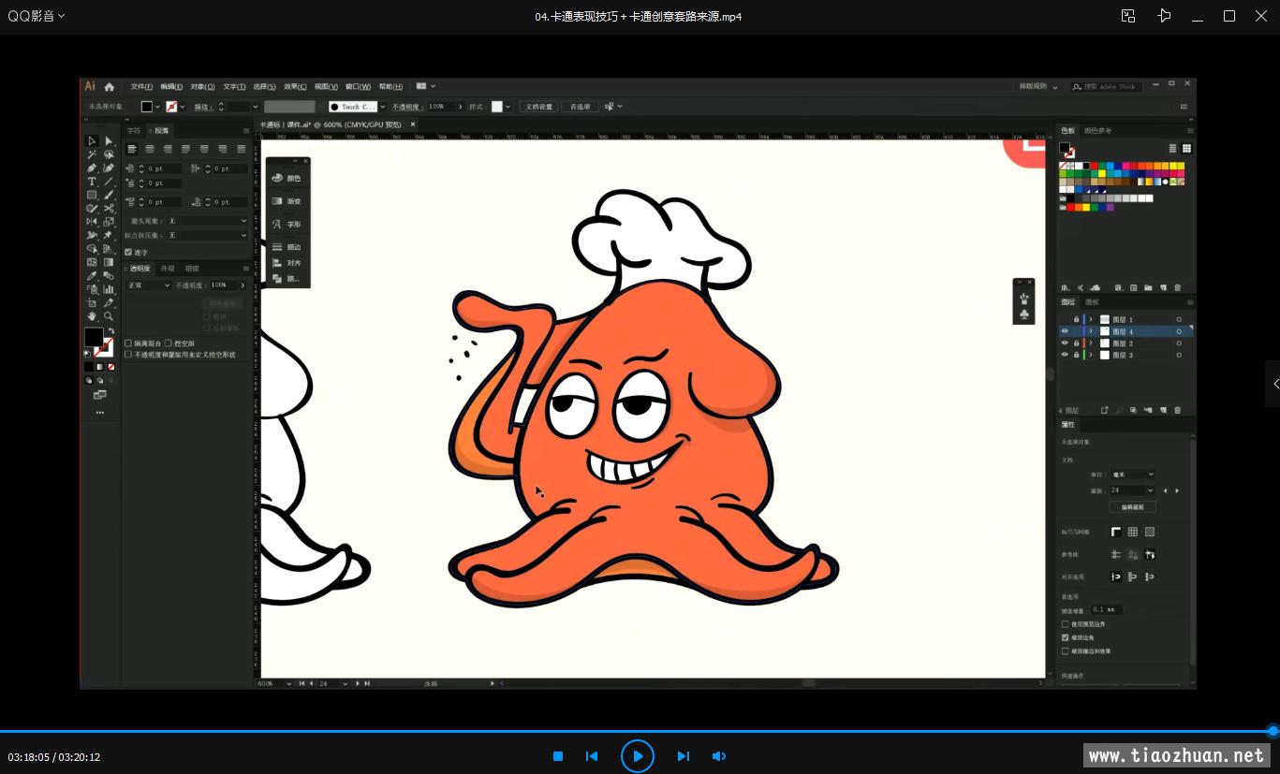Open blend mode 正常 dropdown
Viewport: 1280px width, 774px height.
coord(149,285)
